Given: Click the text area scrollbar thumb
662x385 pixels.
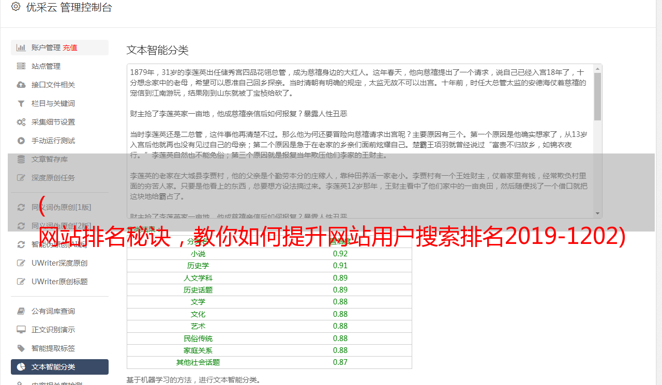Looking at the screenshot, I should (598, 96).
